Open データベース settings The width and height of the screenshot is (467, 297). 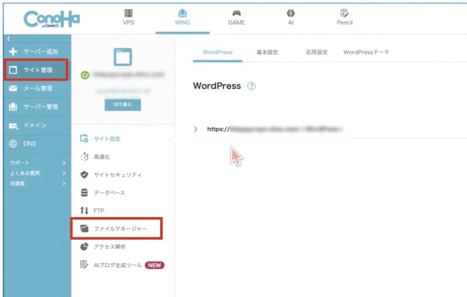[x=109, y=193]
